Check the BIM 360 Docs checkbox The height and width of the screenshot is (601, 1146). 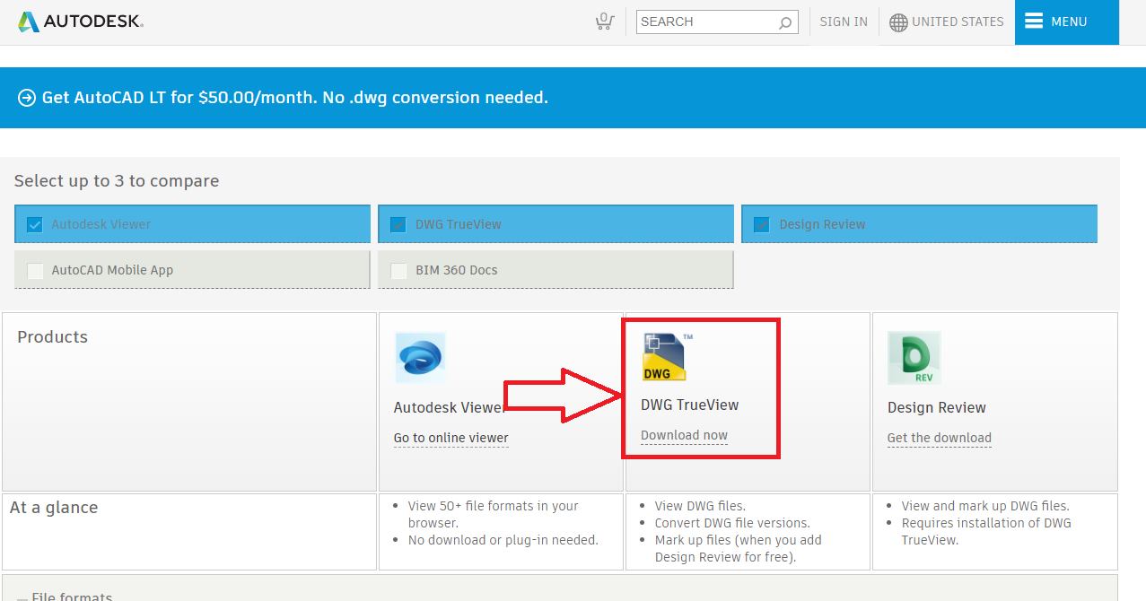coord(398,270)
